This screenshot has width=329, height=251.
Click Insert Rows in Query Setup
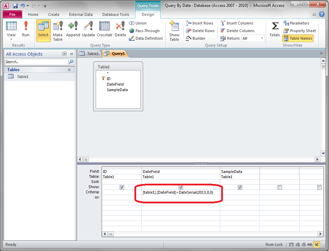[x=199, y=23]
